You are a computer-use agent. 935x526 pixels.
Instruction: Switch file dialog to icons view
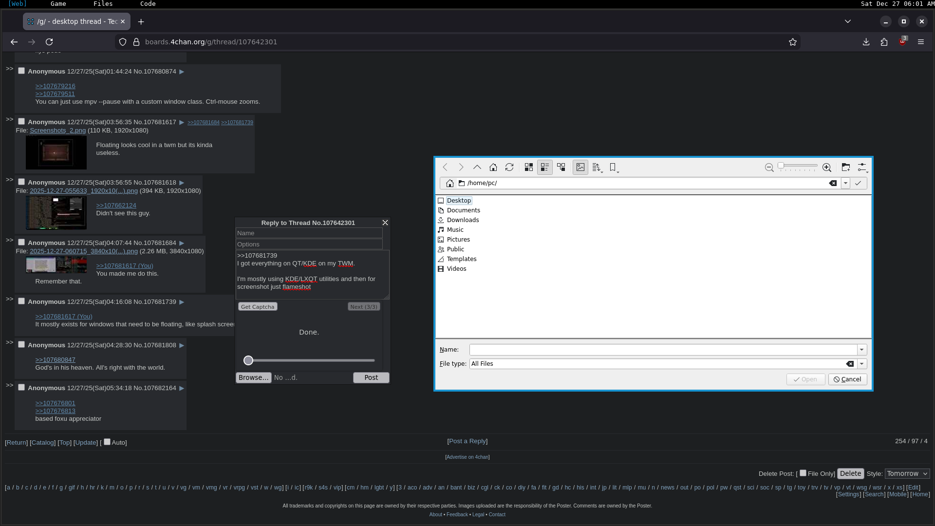click(x=529, y=167)
